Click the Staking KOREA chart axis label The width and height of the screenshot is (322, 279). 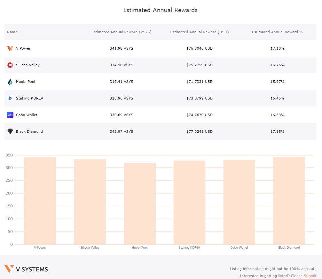[189, 248]
